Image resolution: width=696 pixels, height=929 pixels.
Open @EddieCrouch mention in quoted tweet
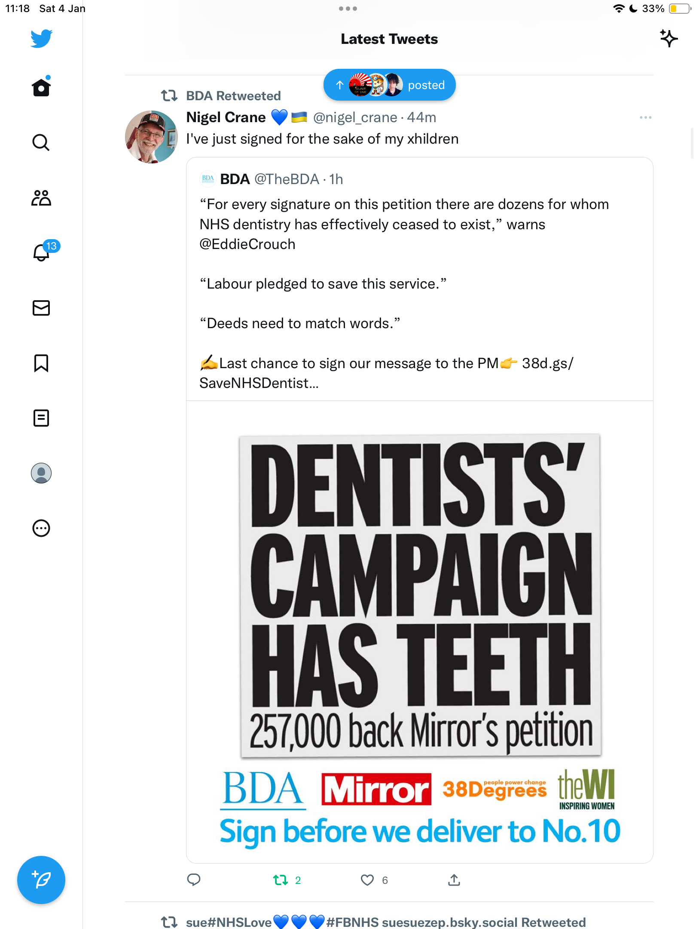pyautogui.click(x=247, y=244)
